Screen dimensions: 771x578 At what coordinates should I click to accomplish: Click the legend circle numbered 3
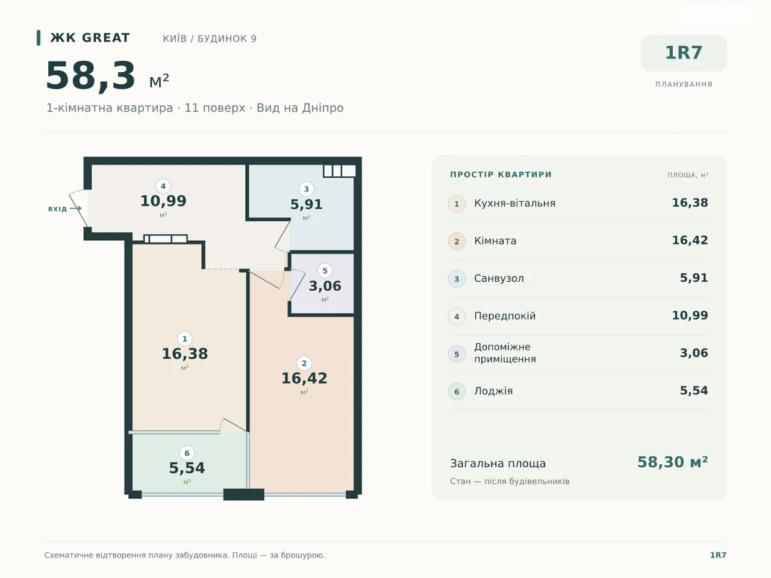coord(457,279)
